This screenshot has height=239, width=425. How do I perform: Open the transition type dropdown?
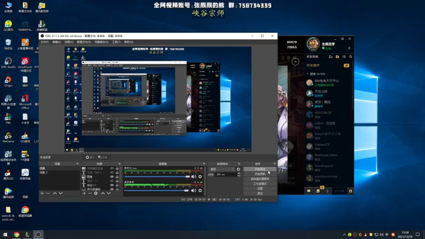click(x=222, y=169)
